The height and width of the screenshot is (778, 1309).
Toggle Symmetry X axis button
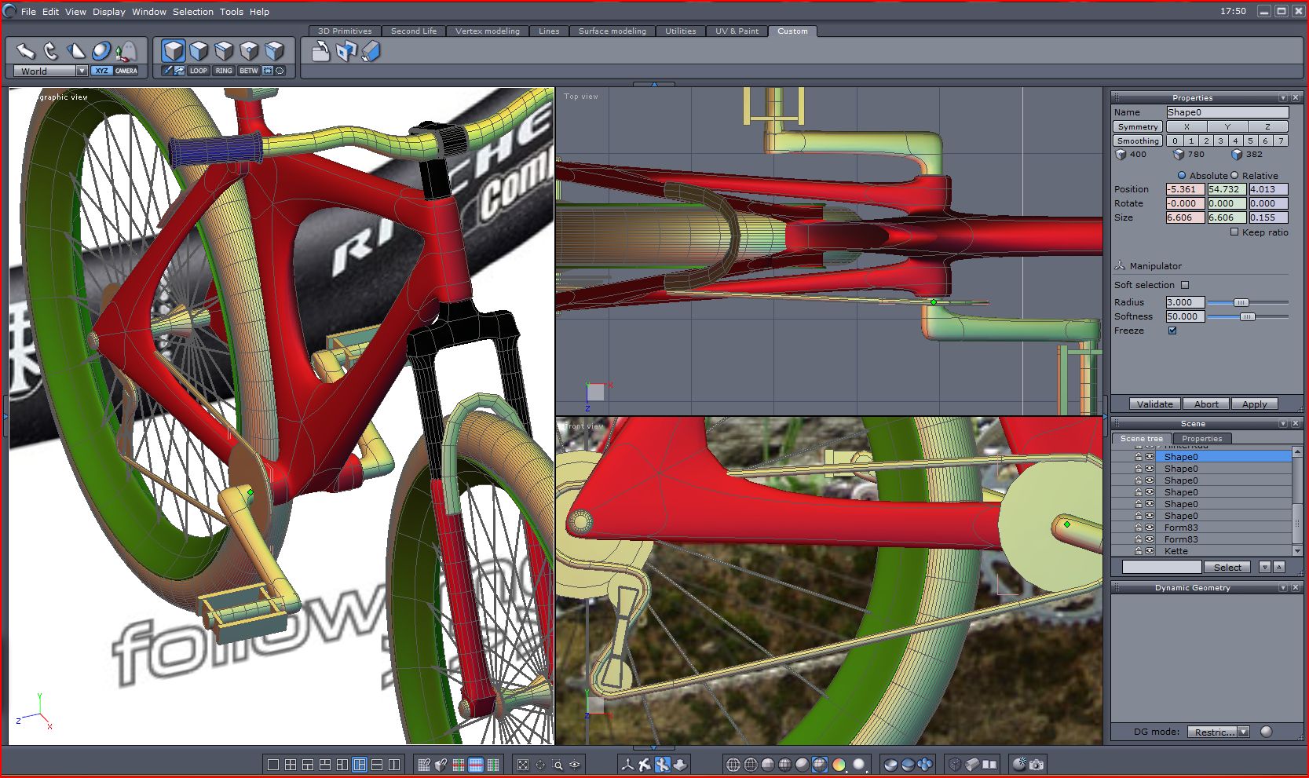[x=1187, y=126]
